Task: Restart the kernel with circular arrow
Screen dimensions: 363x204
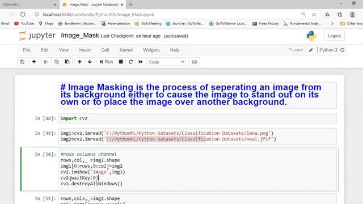Action: click(x=130, y=62)
